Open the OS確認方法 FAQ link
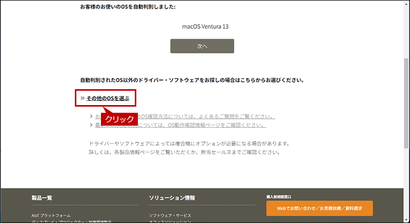The image size is (410, 223). click(x=185, y=116)
